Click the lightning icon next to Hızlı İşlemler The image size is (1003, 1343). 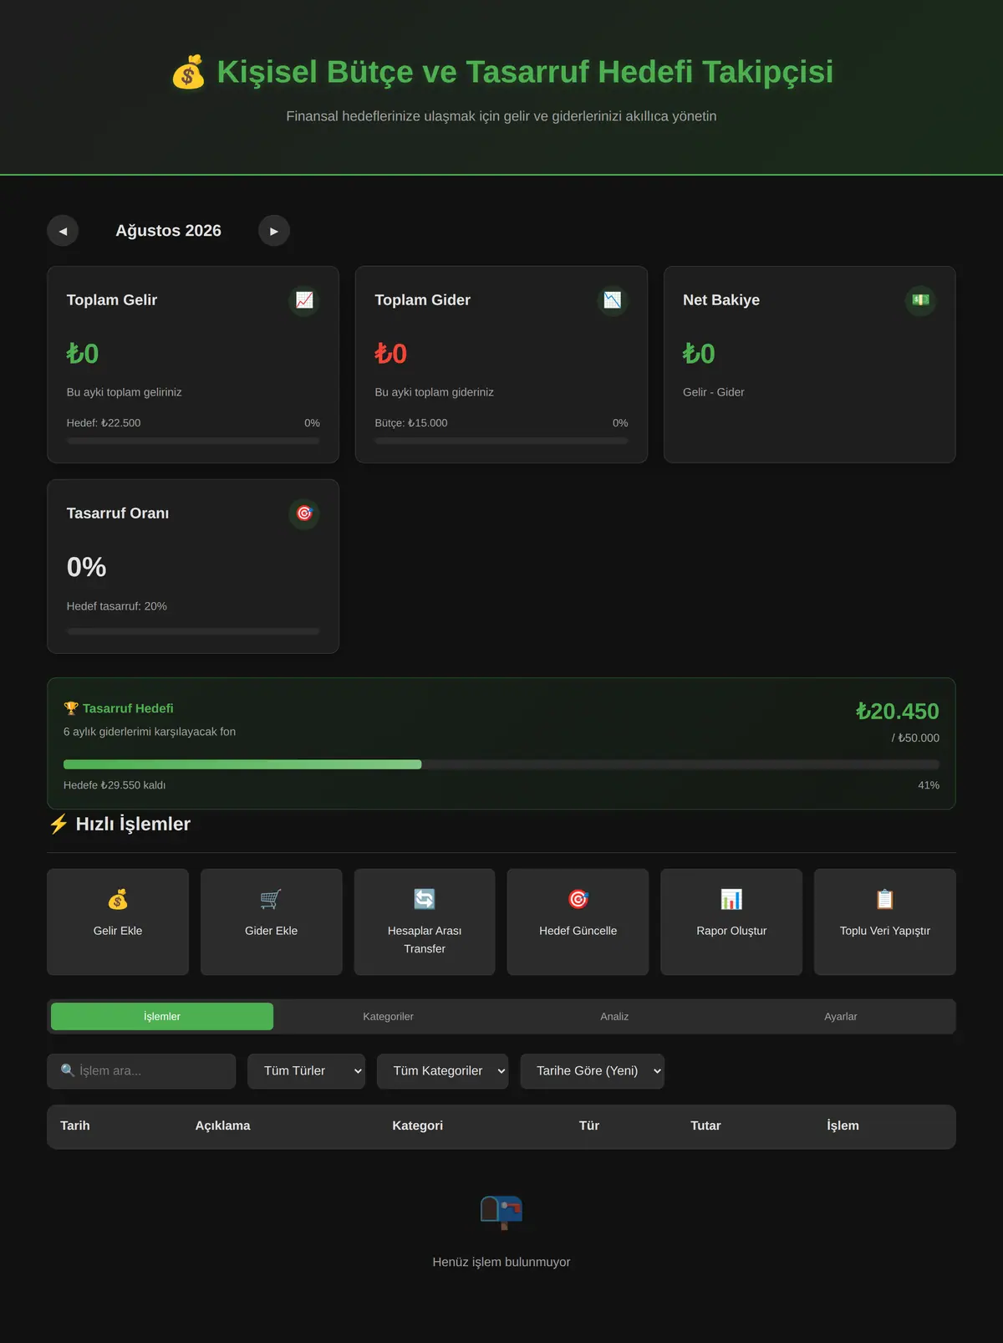click(x=59, y=825)
